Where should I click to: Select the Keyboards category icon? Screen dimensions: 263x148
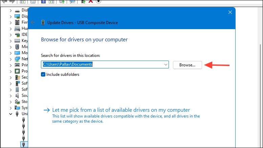[17, 41]
